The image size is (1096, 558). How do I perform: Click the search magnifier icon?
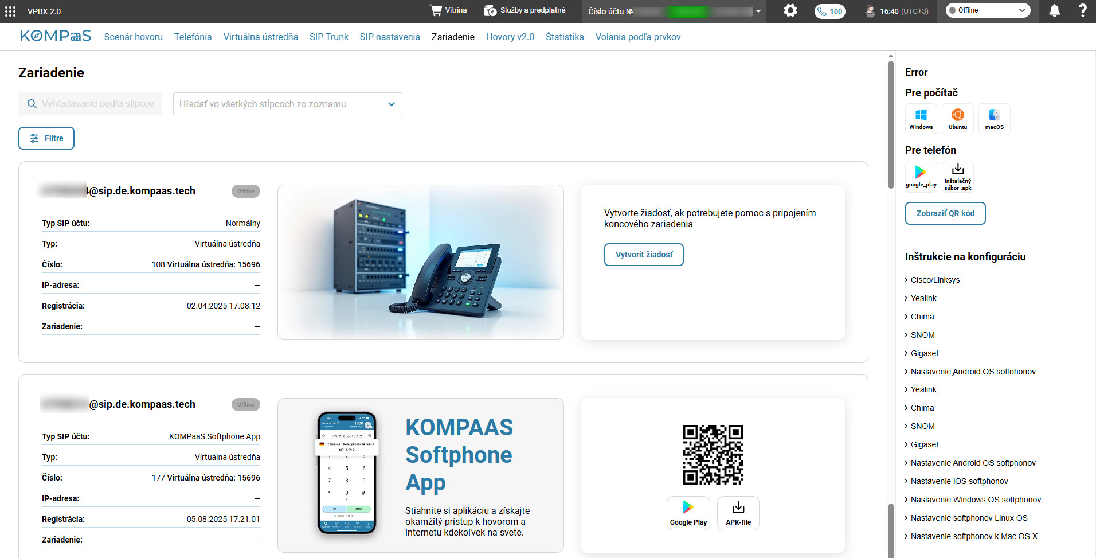32,104
